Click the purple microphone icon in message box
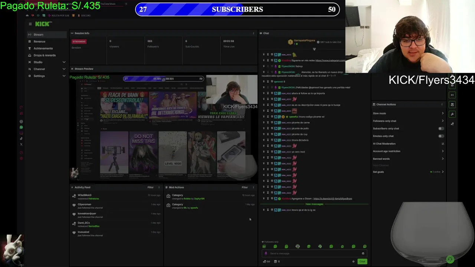The width and height of the screenshot is (475, 267). (266, 253)
